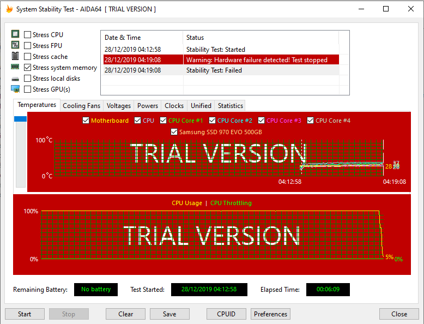Click the AIDA64 flame title bar icon
424x324 pixels.
9,9
